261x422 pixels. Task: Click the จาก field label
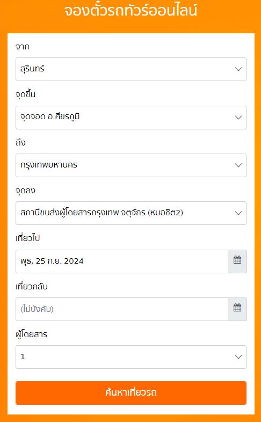(x=23, y=47)
